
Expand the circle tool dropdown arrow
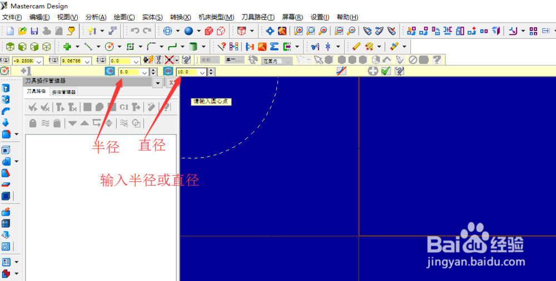point(120,47)
